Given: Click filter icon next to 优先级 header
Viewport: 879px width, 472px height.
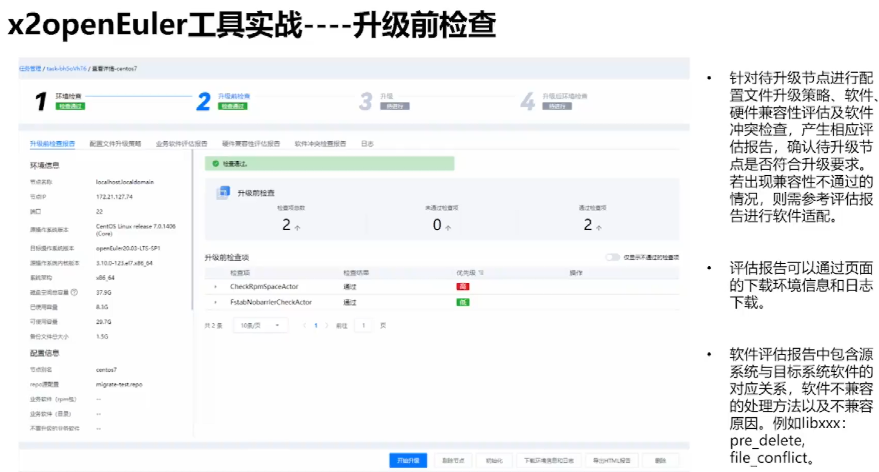Looking at the screenshot, I should coord(481,273).
